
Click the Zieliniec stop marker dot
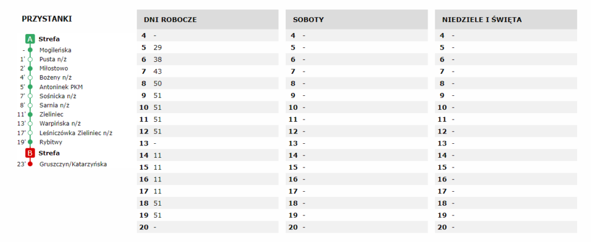click(30, 114)
